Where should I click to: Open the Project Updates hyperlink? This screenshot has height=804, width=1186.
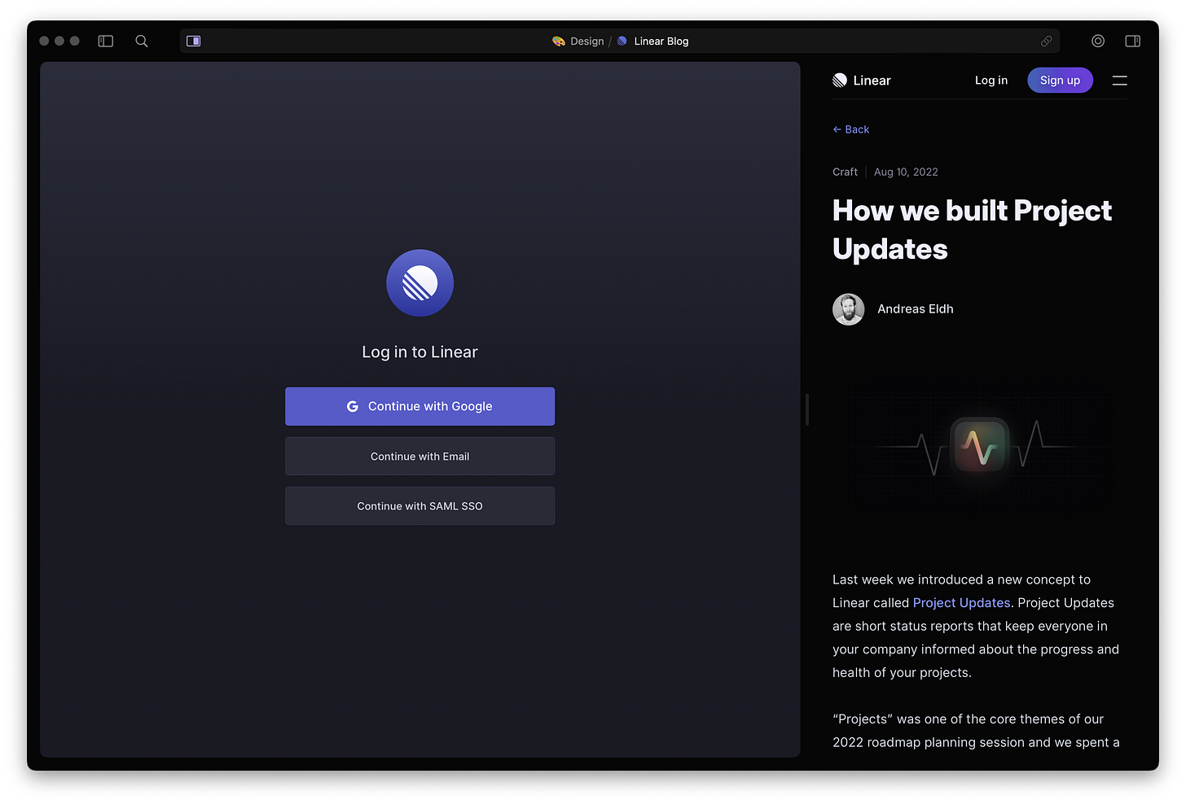pos(961,603)
